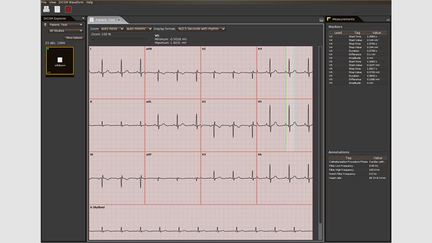
Task: Open the All Studies dropdown
Action: [66, 31]
